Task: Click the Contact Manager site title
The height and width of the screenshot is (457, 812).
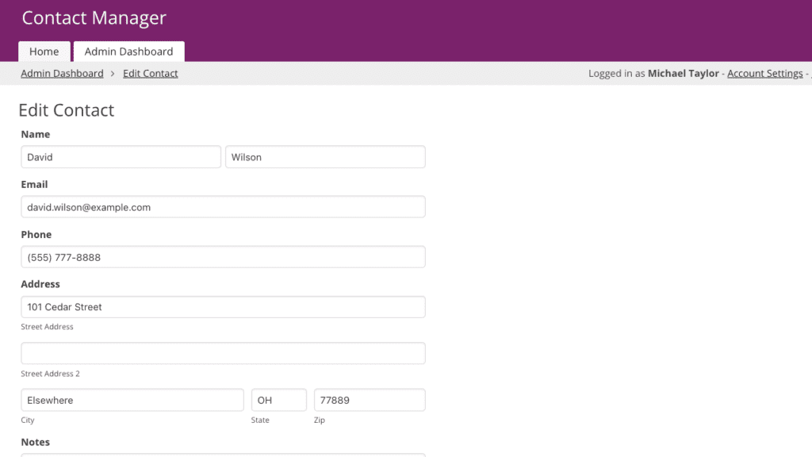Action: point(94,17)
